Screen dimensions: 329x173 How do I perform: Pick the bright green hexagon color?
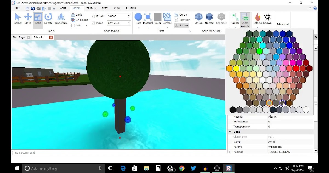coord(259,51)
